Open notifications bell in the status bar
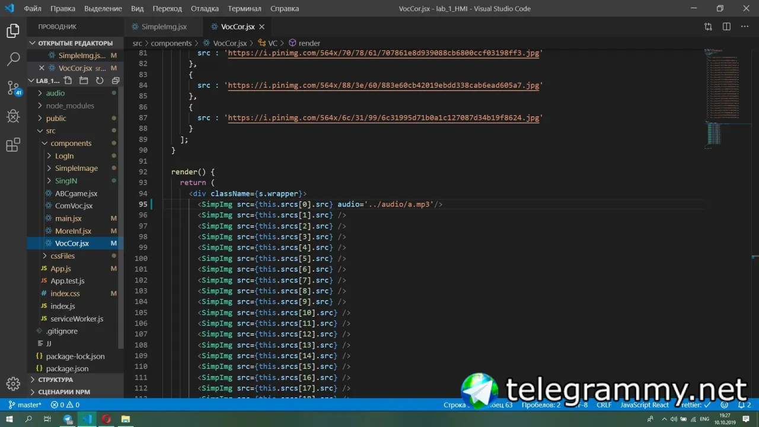 (744, 405)
